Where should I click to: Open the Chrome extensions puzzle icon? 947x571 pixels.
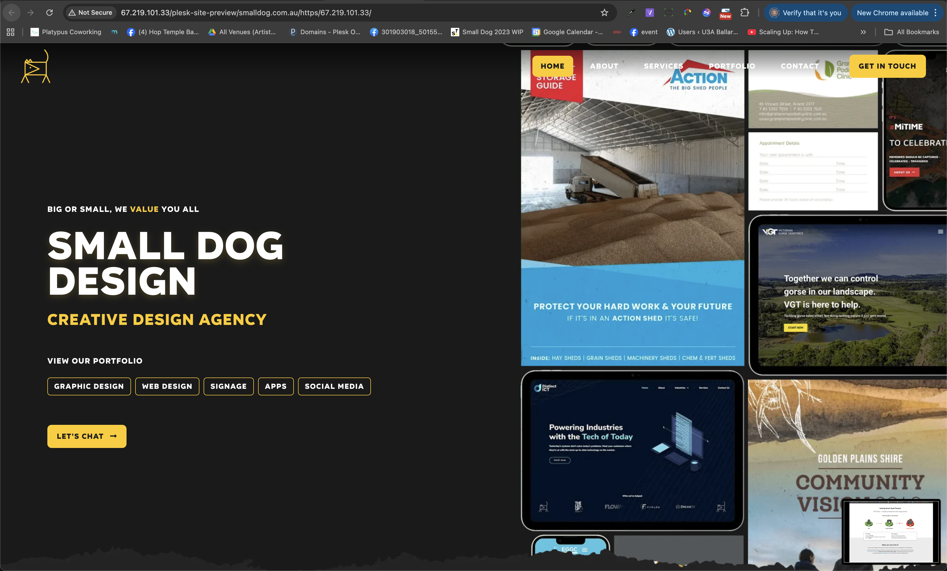[744, 13]
